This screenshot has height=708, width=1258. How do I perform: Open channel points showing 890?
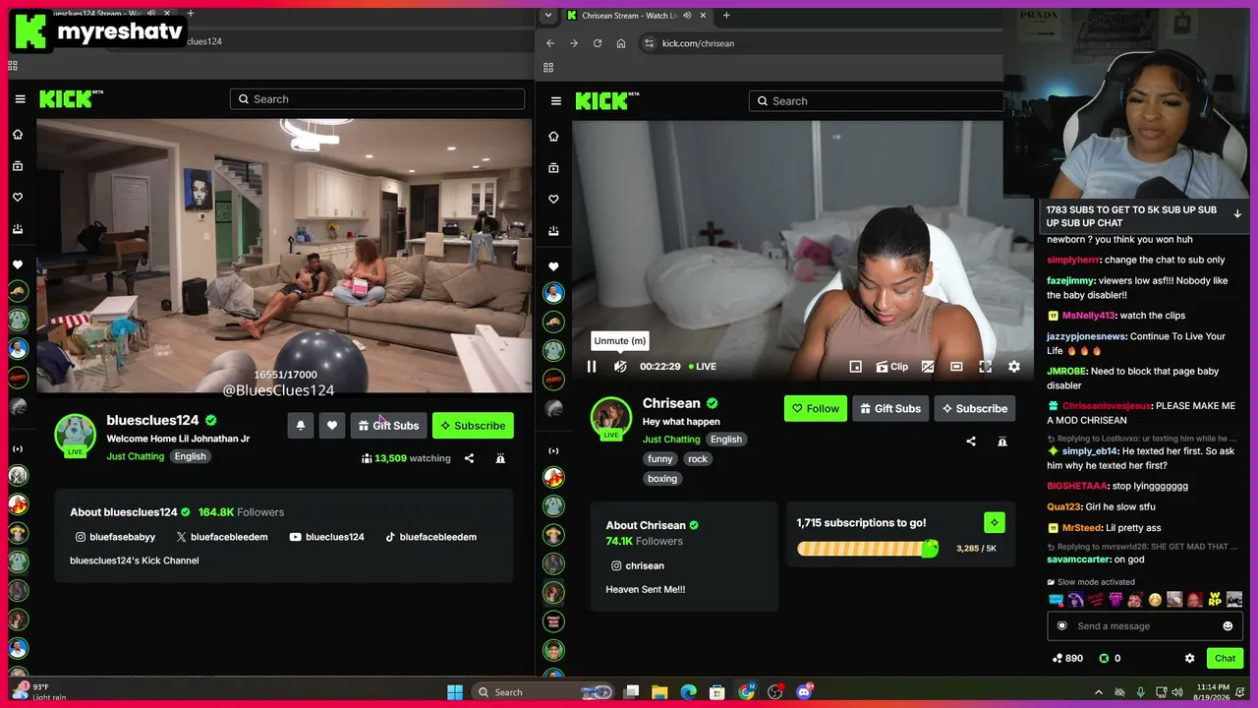click(x=1067, y=658)
